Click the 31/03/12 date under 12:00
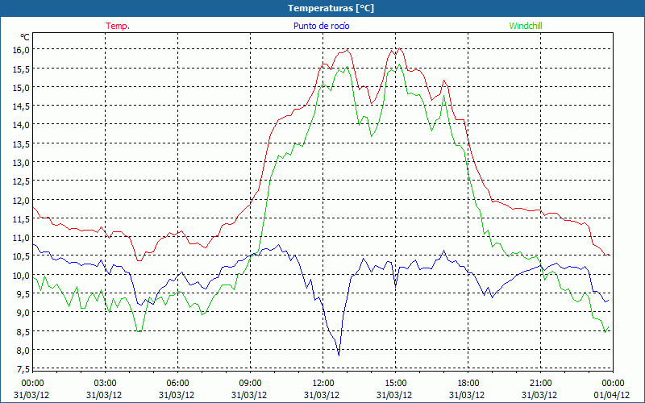645x403 pixels. pos(322,395)
